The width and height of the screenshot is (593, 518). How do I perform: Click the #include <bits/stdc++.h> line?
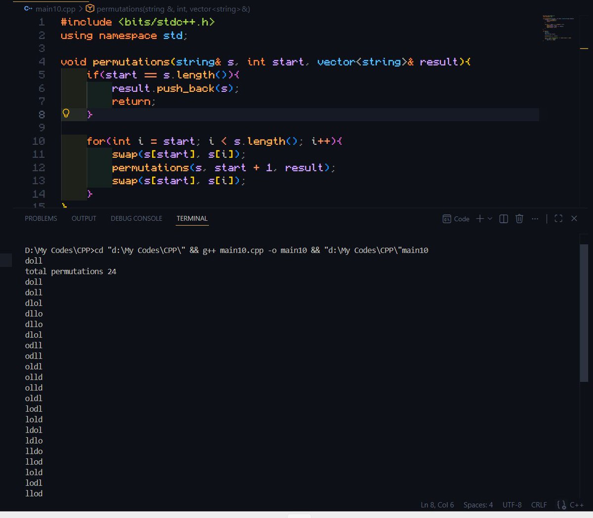click(137, 22)
